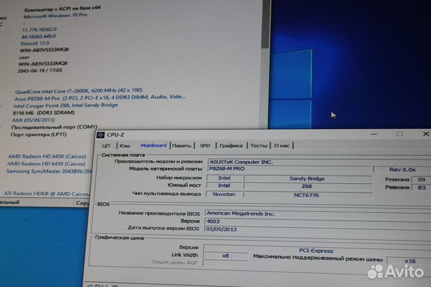Open the AMI (05/09/2013) BIOS link
Image resolution: width=431 pixels, height=287 pixels.
pos(34,120)
